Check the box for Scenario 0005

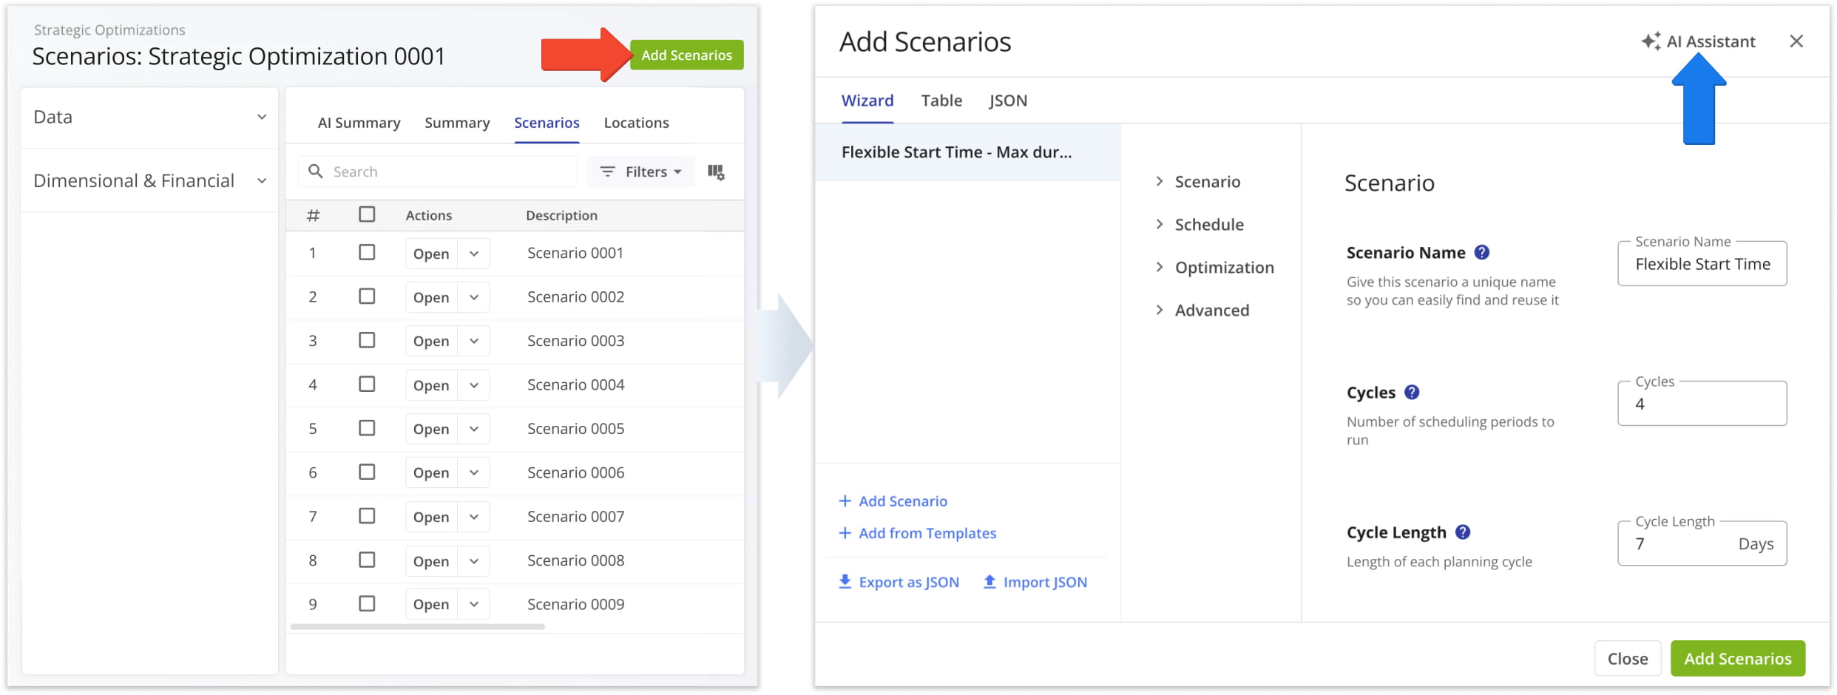367,428
